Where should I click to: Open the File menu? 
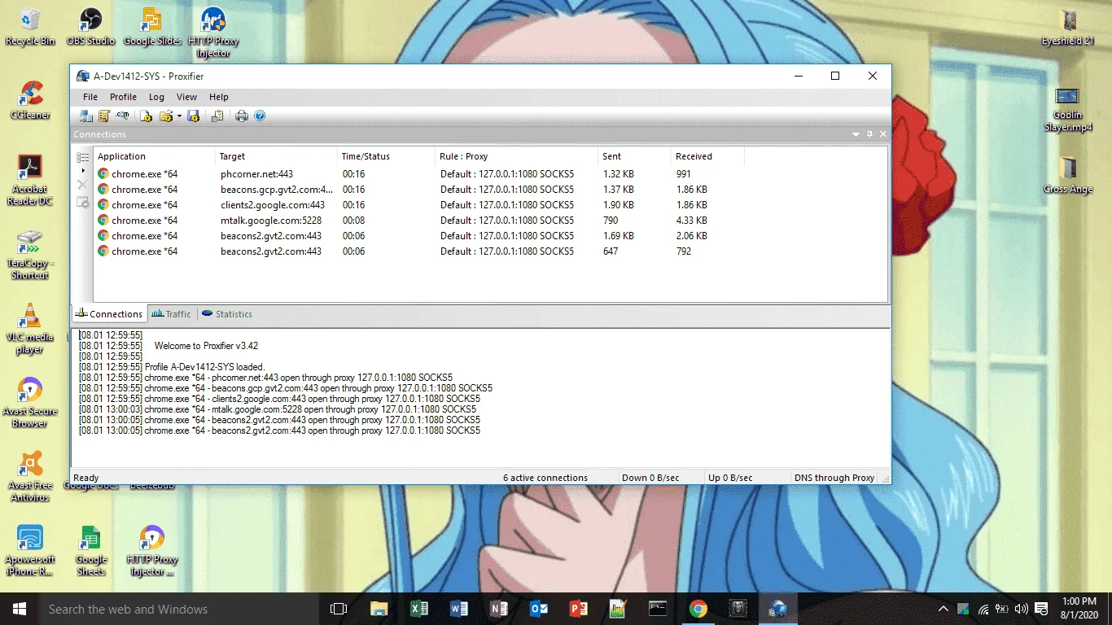[x=90, y=97]
